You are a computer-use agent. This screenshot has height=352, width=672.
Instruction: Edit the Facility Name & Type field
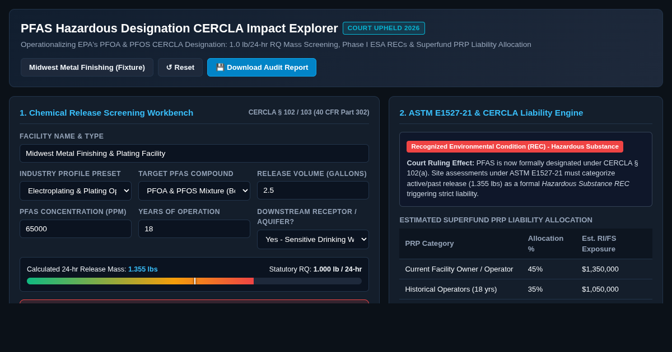pos(194,153)
